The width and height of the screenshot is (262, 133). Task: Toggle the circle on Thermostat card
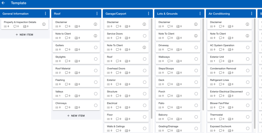click(248, 117)
